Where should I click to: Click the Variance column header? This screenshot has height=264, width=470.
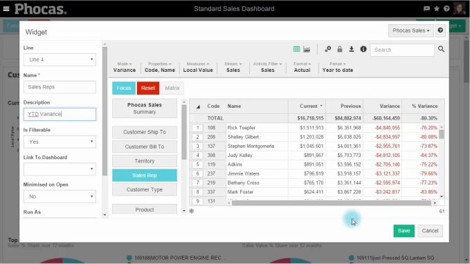tap(383, 106)
